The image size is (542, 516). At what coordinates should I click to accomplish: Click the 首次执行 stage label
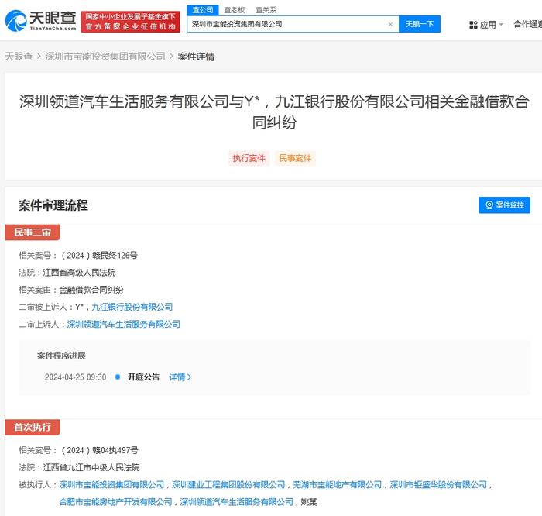point(33,427)
